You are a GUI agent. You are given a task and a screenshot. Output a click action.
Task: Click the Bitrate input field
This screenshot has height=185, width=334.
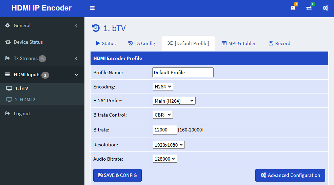point(165,130)
